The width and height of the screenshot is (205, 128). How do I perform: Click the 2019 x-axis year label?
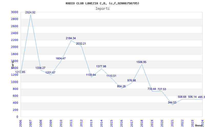(x=152, y=123)
